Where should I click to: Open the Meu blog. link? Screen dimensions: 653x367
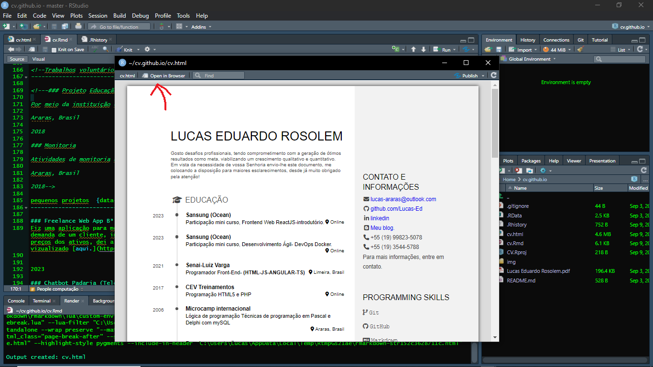(x=382, y=228)
